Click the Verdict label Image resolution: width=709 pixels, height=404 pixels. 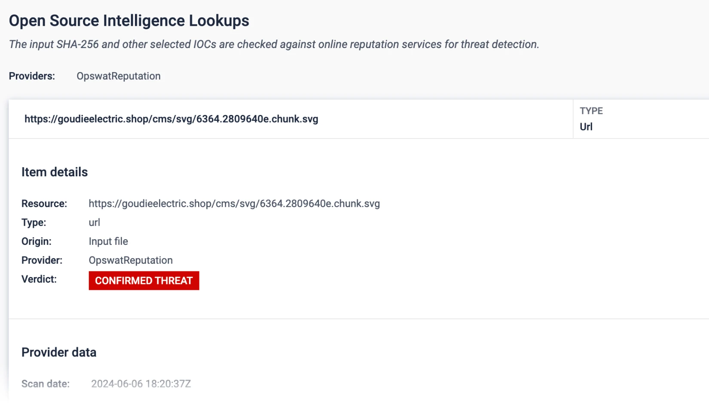point(39,279)
